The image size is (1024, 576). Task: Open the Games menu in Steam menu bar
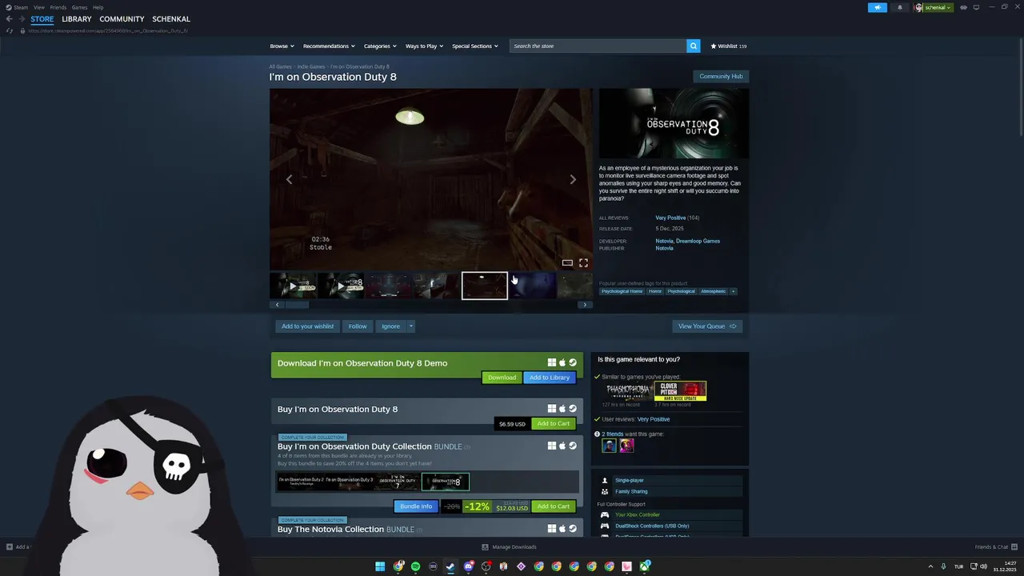point(80,7)
